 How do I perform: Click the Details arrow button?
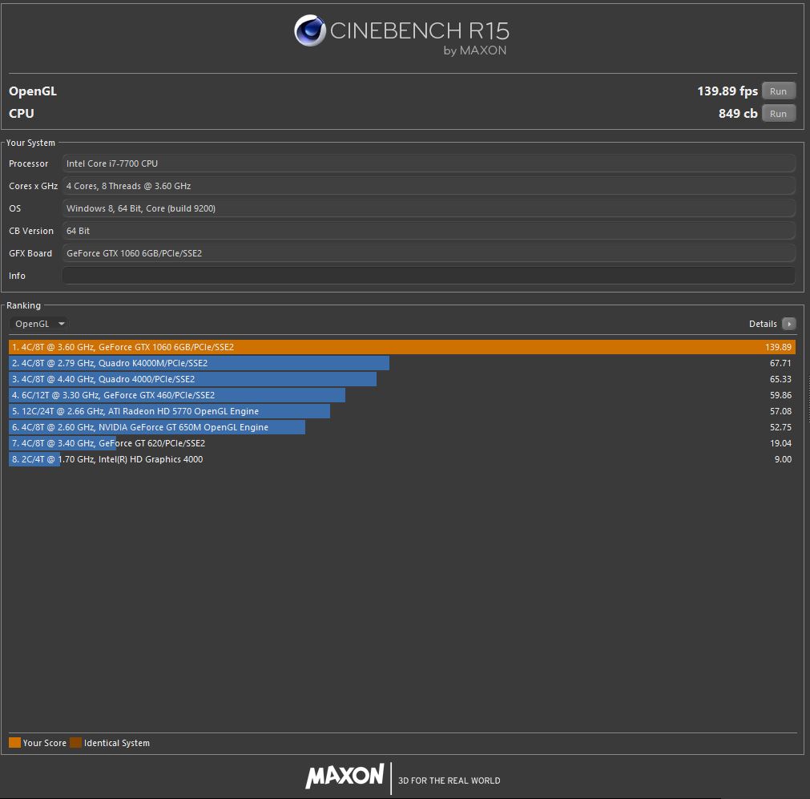pos(789,324)
